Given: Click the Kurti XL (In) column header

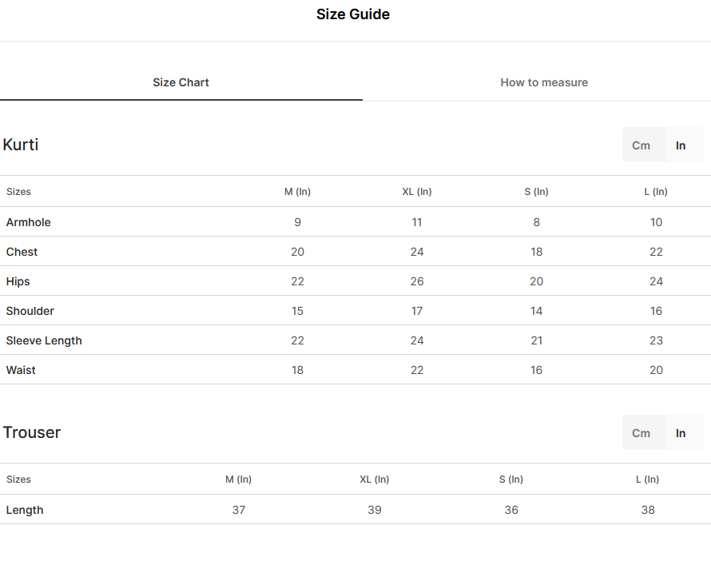Looking at the screenshot, I should tap(417, 192).
